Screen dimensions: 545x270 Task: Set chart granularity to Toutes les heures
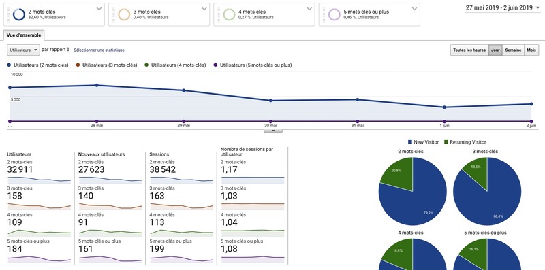pyautogui.click(x=469, y=50)
